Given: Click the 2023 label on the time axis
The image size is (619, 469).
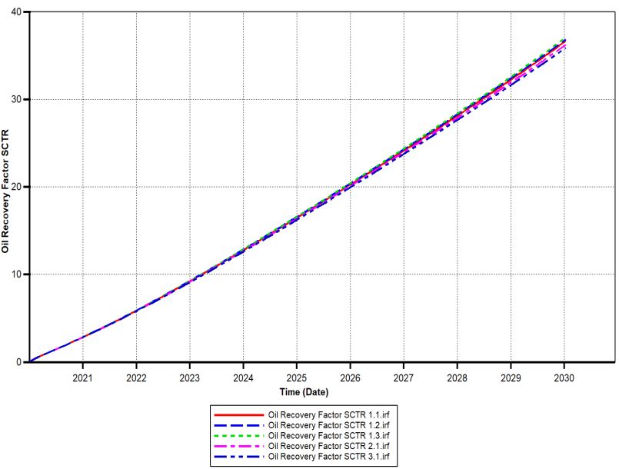Looking at the screenshot, I should [189, 378].
